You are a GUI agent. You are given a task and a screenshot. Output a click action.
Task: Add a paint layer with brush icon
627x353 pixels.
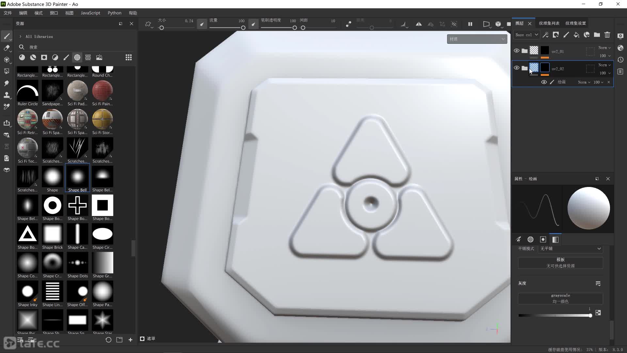[x=566, y=35]
